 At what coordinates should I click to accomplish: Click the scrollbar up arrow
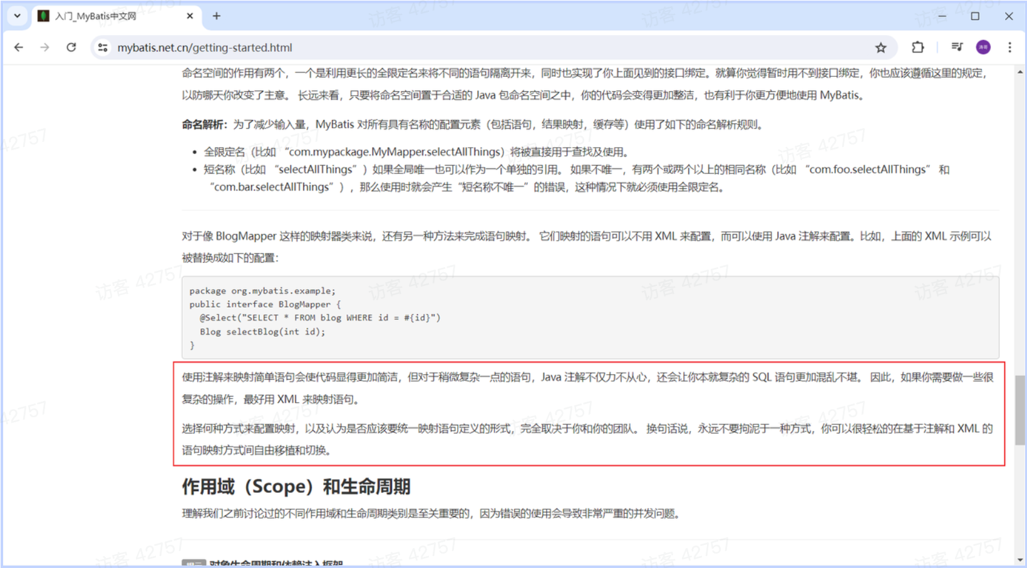pos(1020,72)
